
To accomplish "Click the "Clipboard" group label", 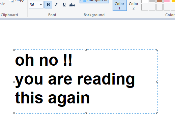I will (x=9, y=15).
